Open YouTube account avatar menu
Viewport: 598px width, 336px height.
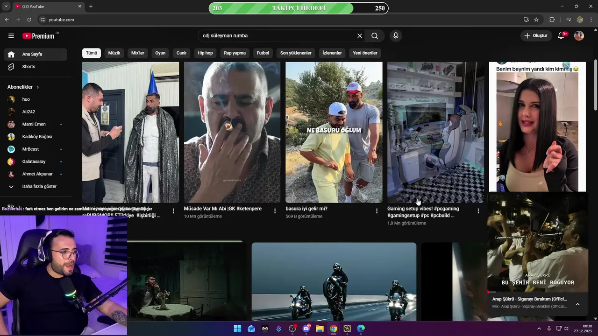coord(579,36)
